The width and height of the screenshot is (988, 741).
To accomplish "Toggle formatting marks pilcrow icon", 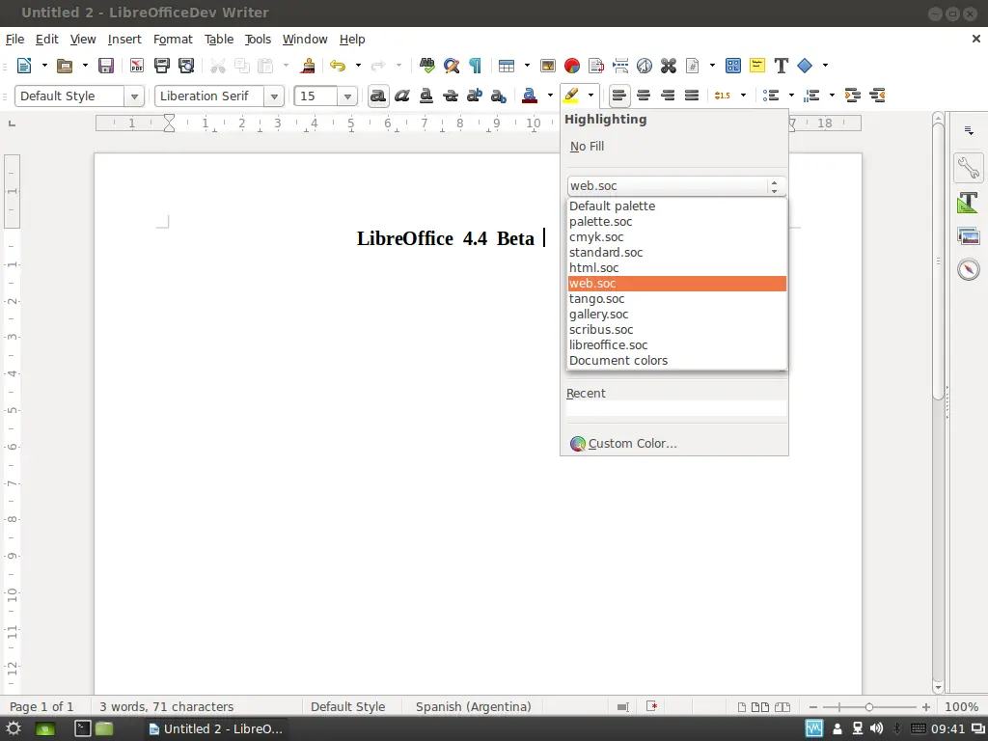I will click(x=476, y=66).
